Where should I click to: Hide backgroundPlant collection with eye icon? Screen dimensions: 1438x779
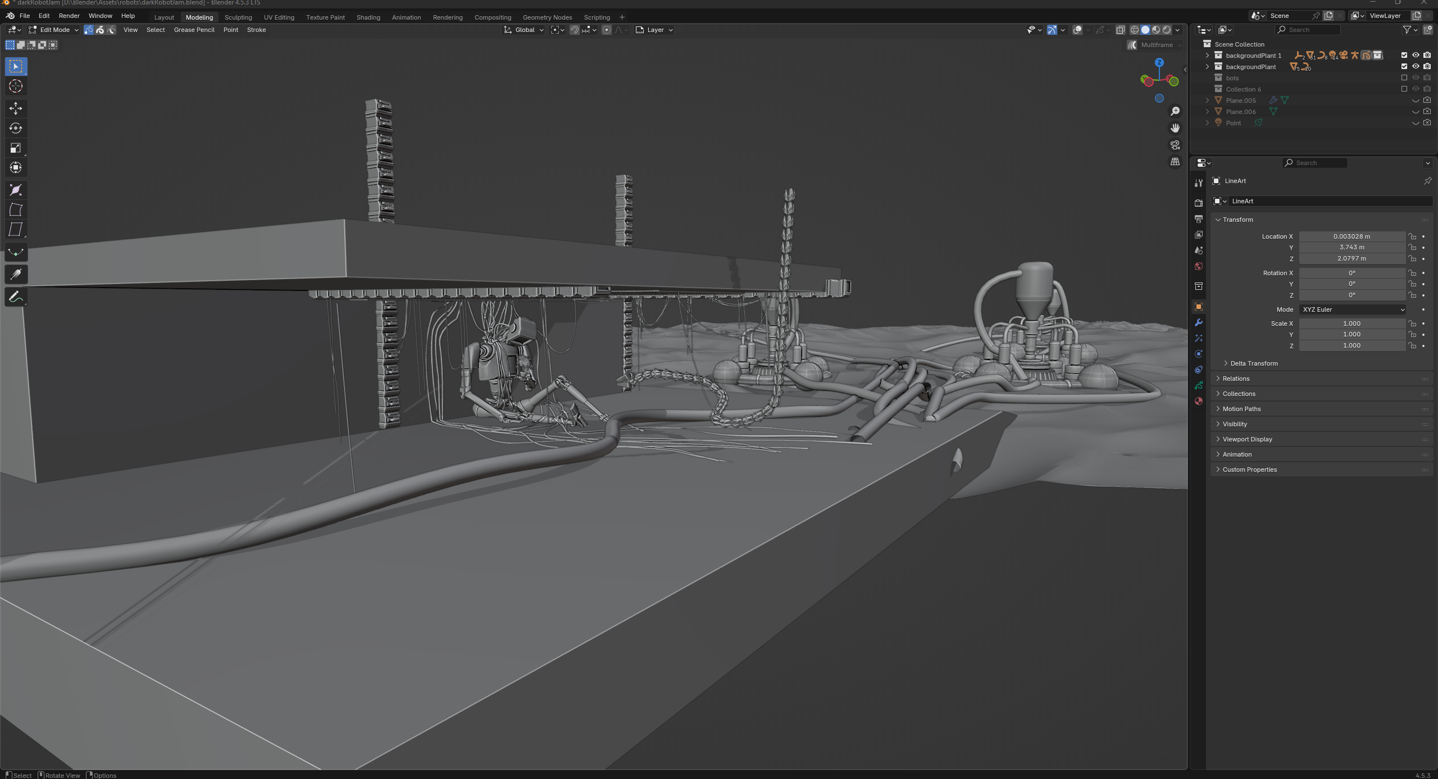1416,66
